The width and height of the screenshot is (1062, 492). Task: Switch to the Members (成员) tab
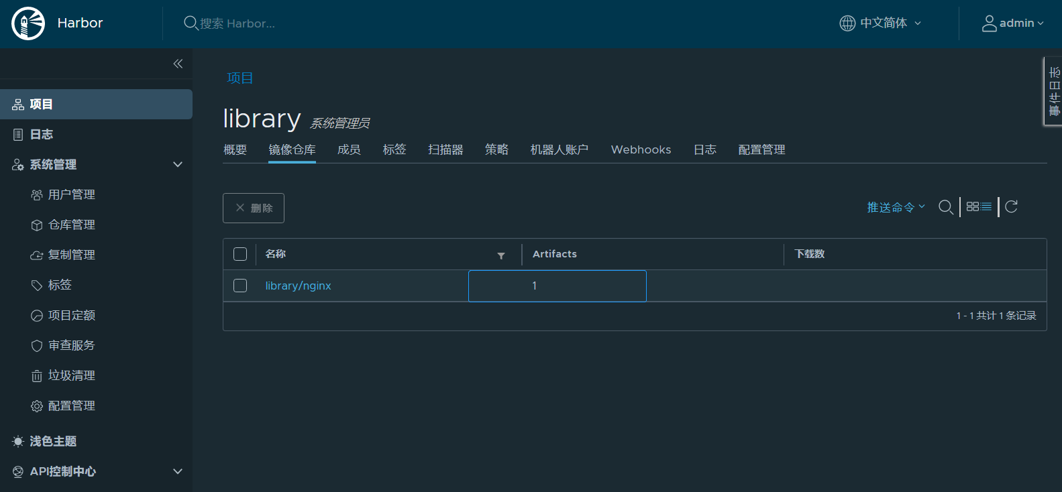point(349,149)
